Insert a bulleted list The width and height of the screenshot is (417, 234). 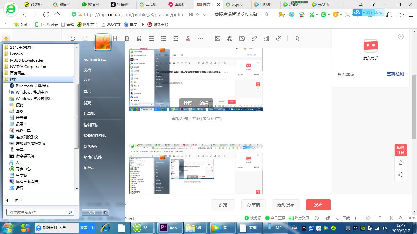[x=151, y=38]
